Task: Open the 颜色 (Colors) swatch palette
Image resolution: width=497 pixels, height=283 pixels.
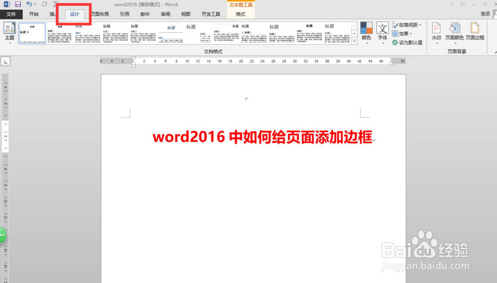Action: pos(366,27)
